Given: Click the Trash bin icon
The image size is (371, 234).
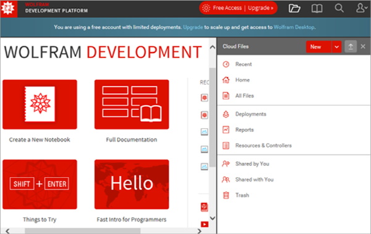Looking at the screenshot, I should click(226, 195).
